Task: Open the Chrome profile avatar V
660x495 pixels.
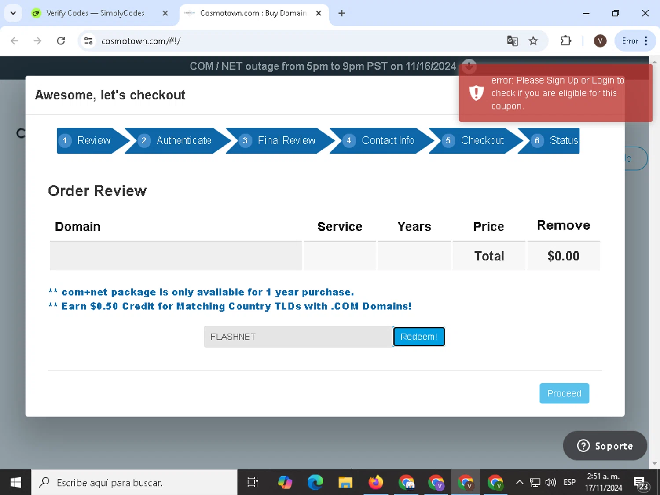Action: (600, 41)
